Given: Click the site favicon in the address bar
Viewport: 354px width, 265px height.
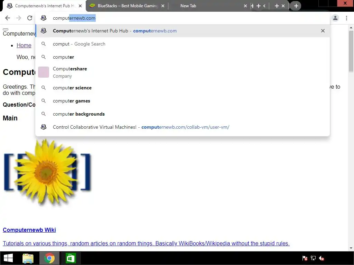Looking at the screenshot, I should pos(44,18).
